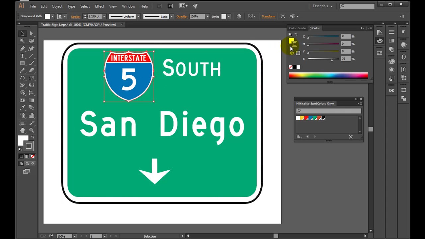The height and width of the screenshot is (239, 425).
Task: Activate the Stroke box in toolbox
Action: click(29, 146)
